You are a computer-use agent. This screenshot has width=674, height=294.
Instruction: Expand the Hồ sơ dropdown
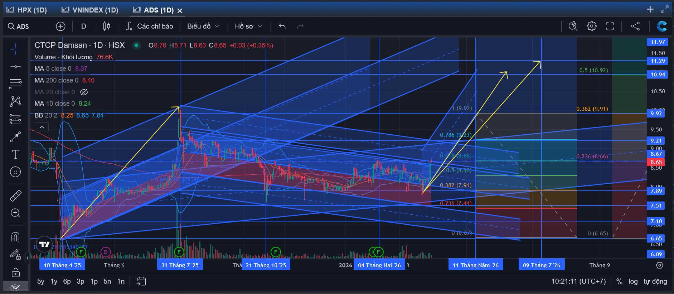click(x=249, y=26)
